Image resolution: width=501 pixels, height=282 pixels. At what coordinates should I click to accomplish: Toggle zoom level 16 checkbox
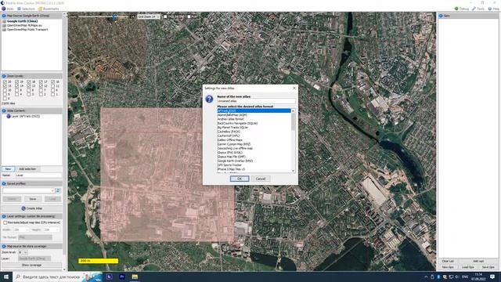[52, 81]
